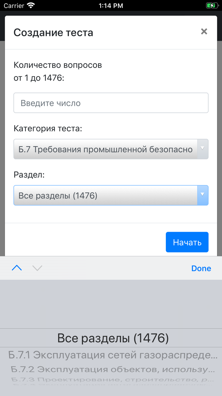This screenshot has width=222, height=396.
Task: Click the status bar clock showing 1:14 PM
Action: point(111,5)
